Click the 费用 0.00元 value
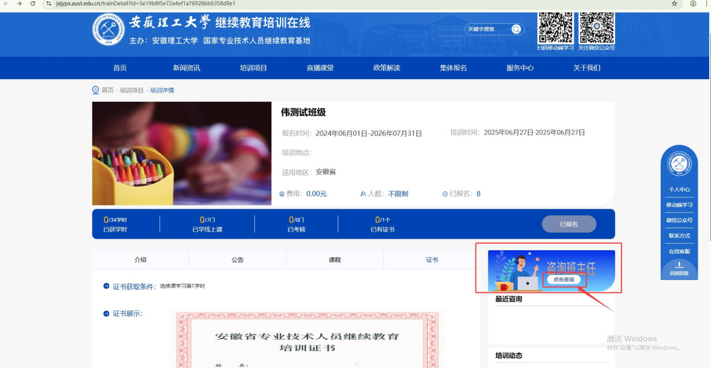 pyautogui.click(x=316, y=194)
